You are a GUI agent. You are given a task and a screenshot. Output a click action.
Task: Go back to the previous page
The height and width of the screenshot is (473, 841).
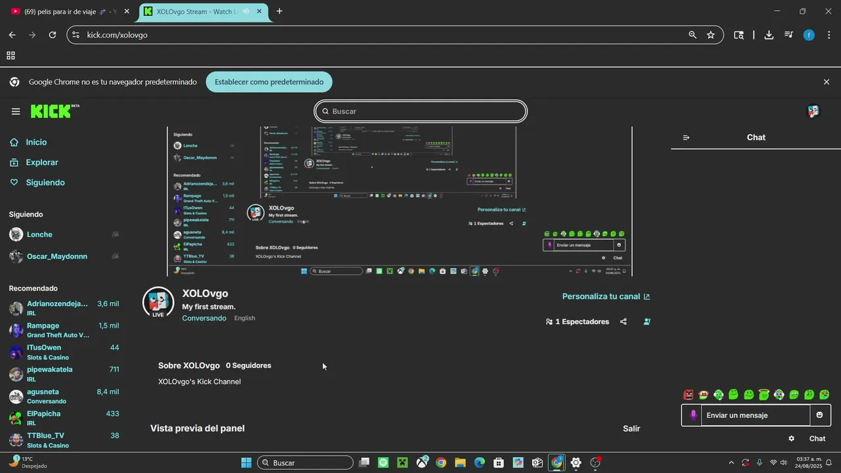[12, 35]
